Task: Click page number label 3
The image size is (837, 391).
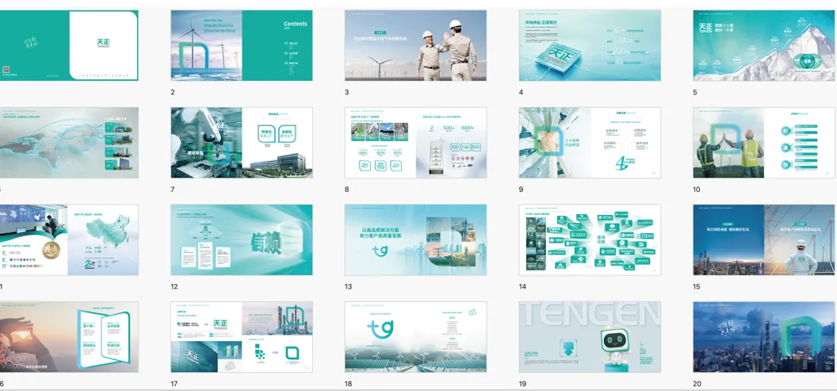Action: point(347,93)
